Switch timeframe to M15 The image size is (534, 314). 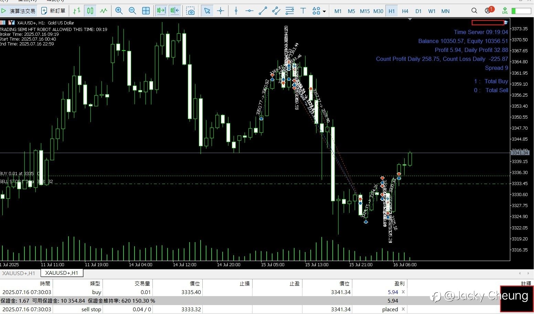(x=365, y=11)
